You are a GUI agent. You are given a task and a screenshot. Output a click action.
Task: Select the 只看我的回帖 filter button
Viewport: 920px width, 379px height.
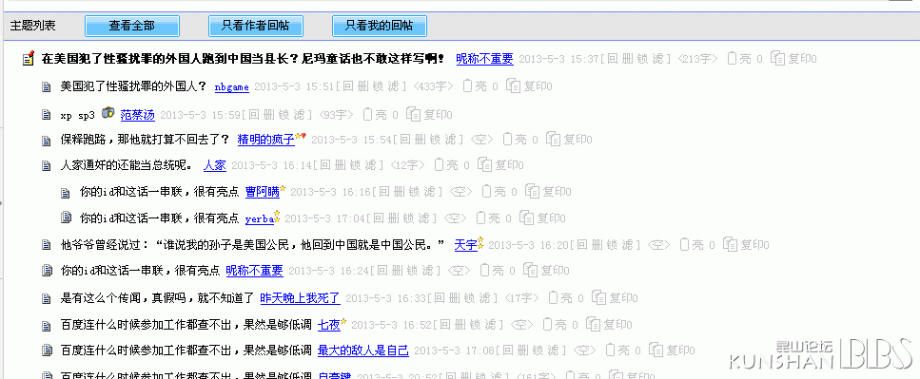point(379,26)
